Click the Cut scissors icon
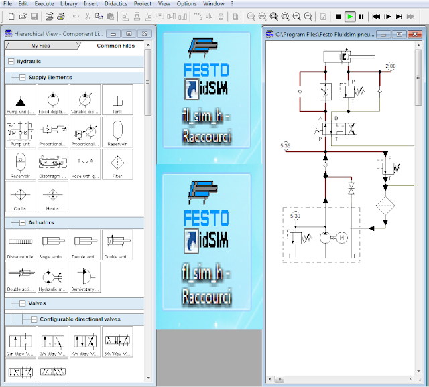 pos(88,17)
